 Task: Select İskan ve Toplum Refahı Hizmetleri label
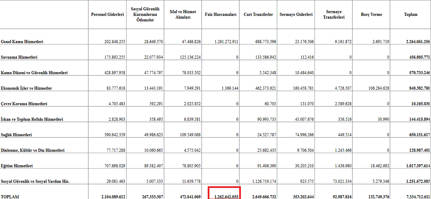tap(32, 119)
